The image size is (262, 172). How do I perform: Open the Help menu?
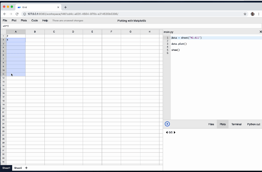(45, 21)
